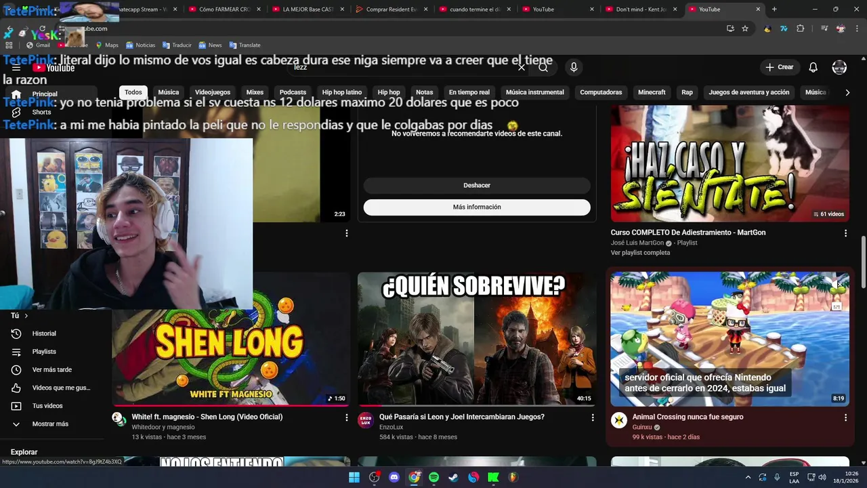This screenshot has width=867, height=488.
Task: Open the ¿Quién sobrevive? video thumbnail
Action: pos(477,339)
